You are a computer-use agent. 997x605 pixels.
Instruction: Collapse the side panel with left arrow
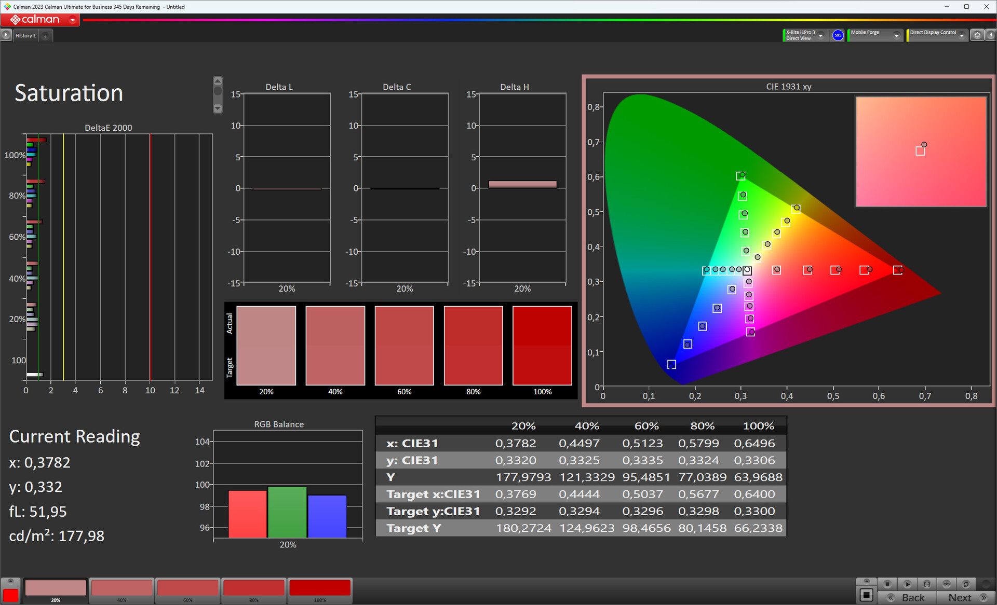coord(991,35)
